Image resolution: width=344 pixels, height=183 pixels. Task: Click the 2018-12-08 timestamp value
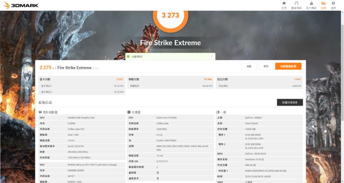point(258,177)
